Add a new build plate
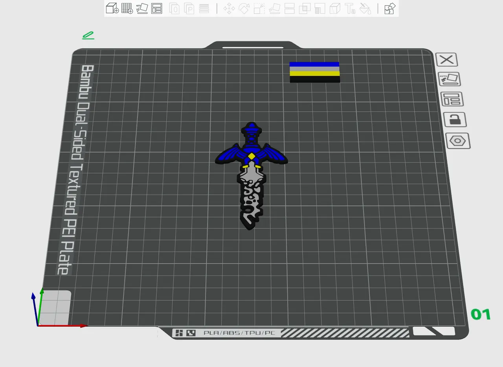The height and width of the screenshot is (367, 503). coord(127,8)
